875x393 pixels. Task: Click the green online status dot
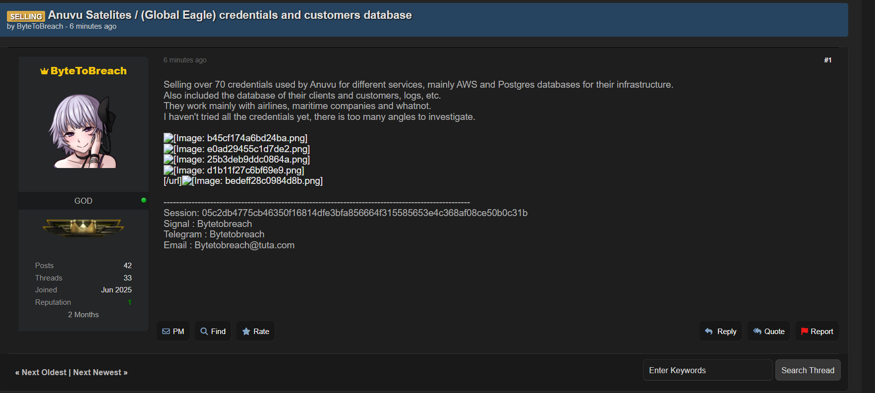click(x=144, y=200)
